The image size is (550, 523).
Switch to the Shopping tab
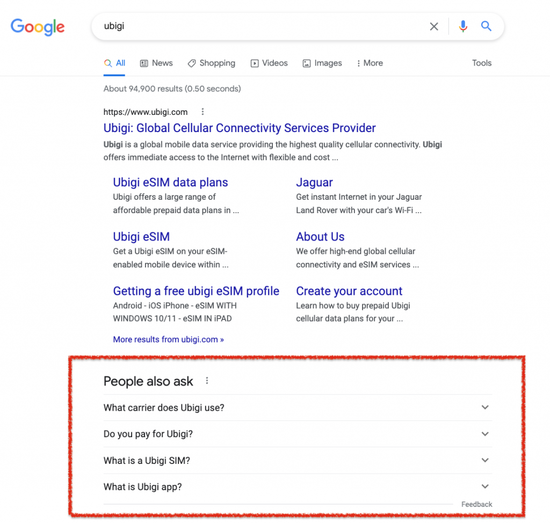pos(211,63)
